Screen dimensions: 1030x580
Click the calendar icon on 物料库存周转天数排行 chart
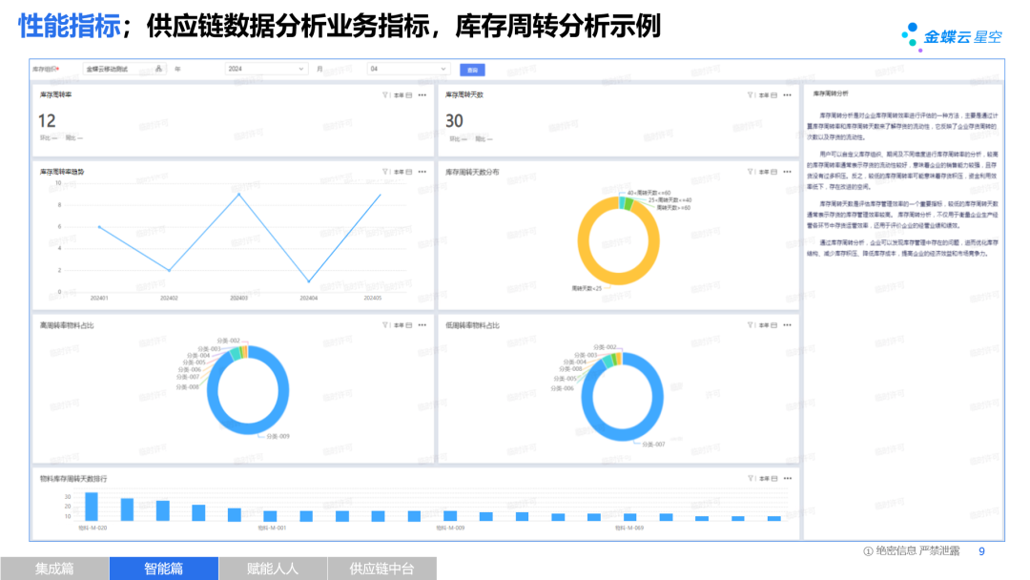(x=773, y=479)
